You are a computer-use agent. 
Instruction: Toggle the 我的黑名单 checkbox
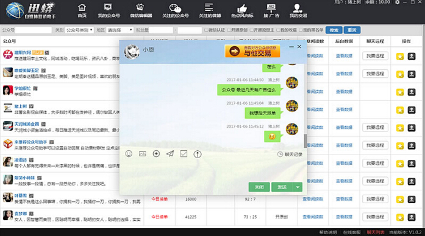[x=301, y=30]
